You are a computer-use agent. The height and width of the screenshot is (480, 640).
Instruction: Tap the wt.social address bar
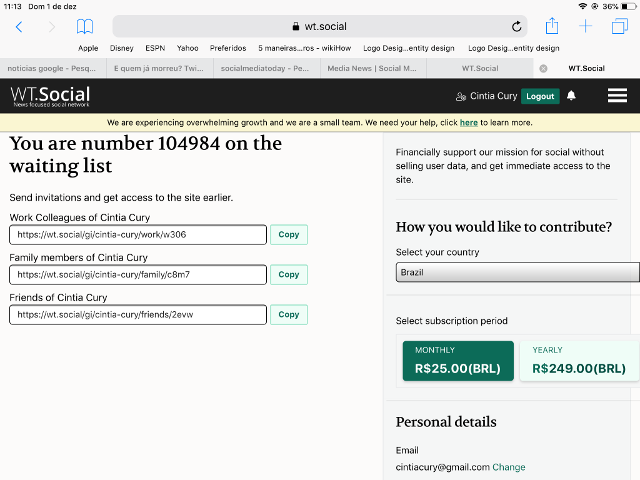319,26
